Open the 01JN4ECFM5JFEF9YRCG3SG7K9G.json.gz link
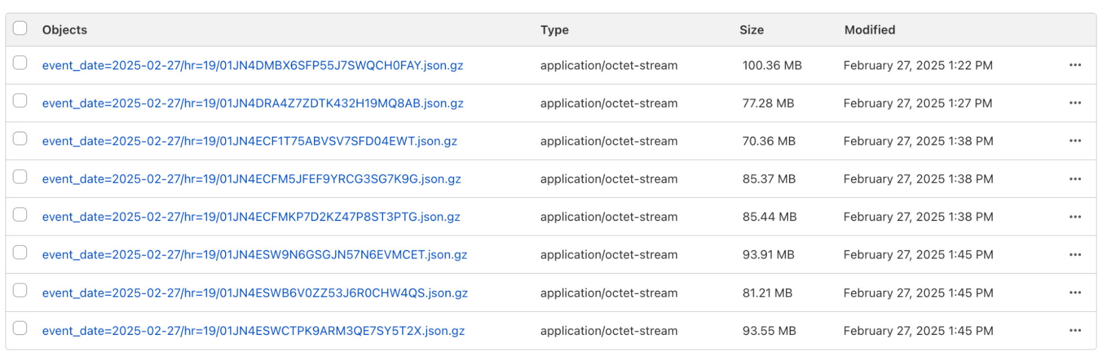 tap(251, 179)
